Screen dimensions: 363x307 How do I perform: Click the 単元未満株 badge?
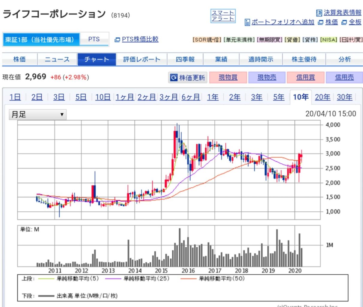[239, 40]
